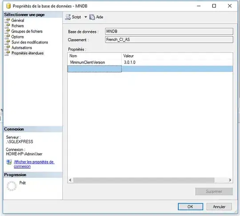
Task: Select the MinimumClientVersion property row
Action: 150,62
